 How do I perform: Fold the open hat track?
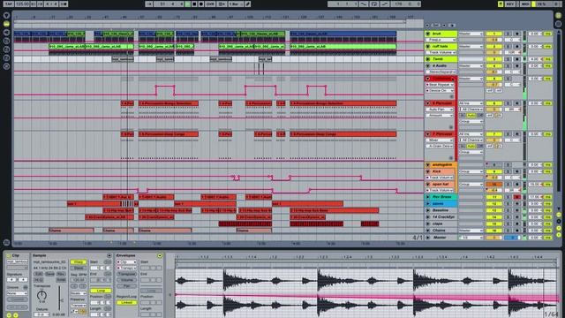(x=427, y=185)
